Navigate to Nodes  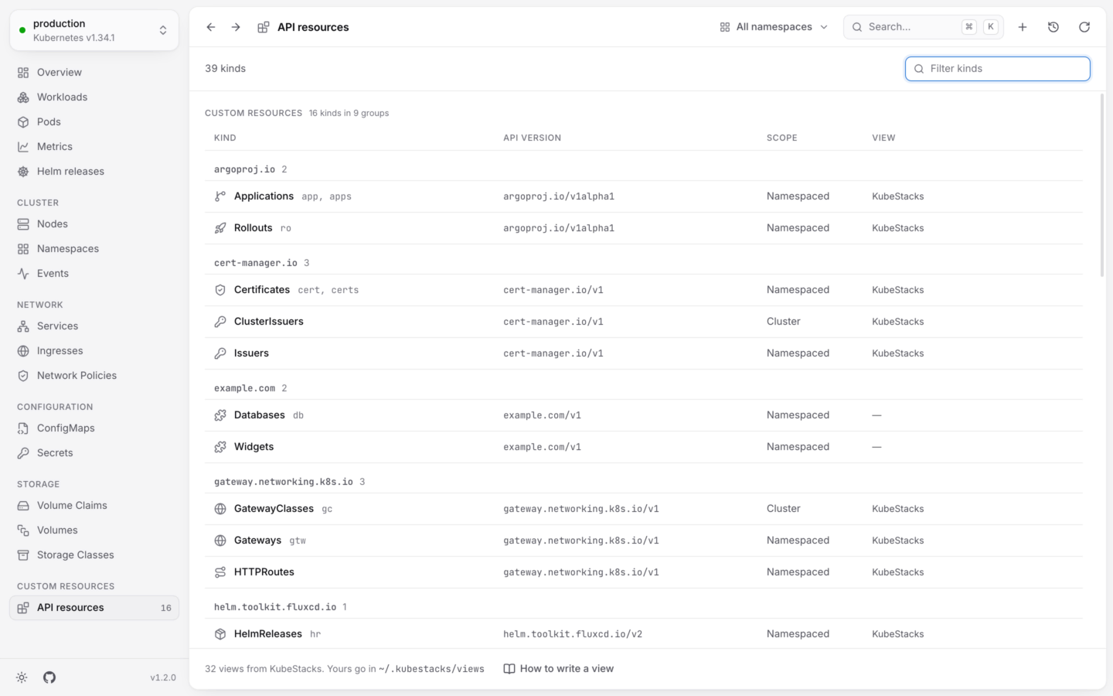click(94, 224)
